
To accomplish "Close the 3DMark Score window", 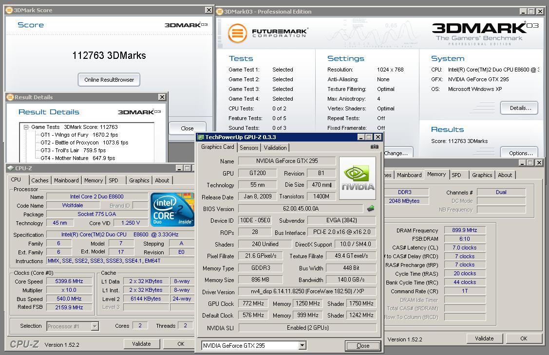I will point(208,10).
